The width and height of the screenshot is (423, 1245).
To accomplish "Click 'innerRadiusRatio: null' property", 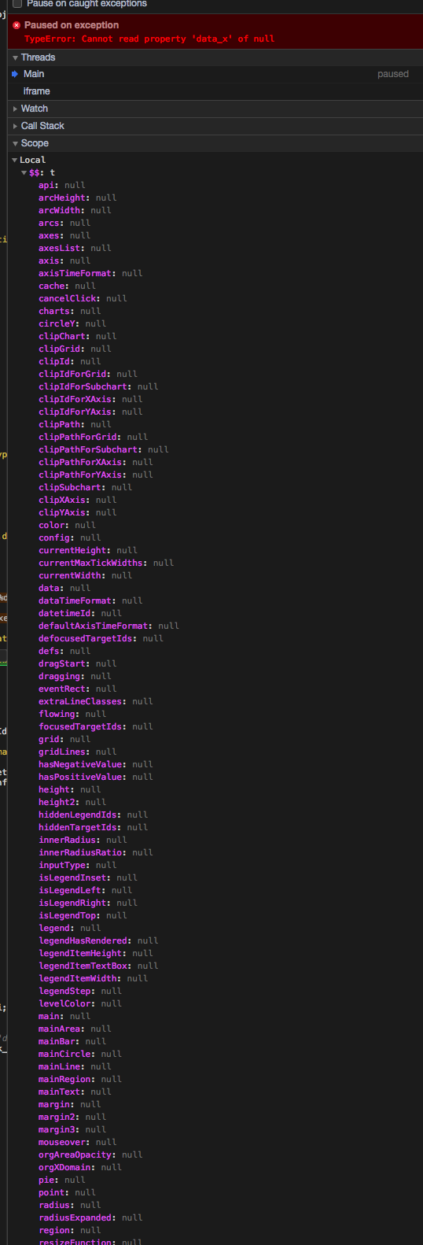I will [96, 852].
